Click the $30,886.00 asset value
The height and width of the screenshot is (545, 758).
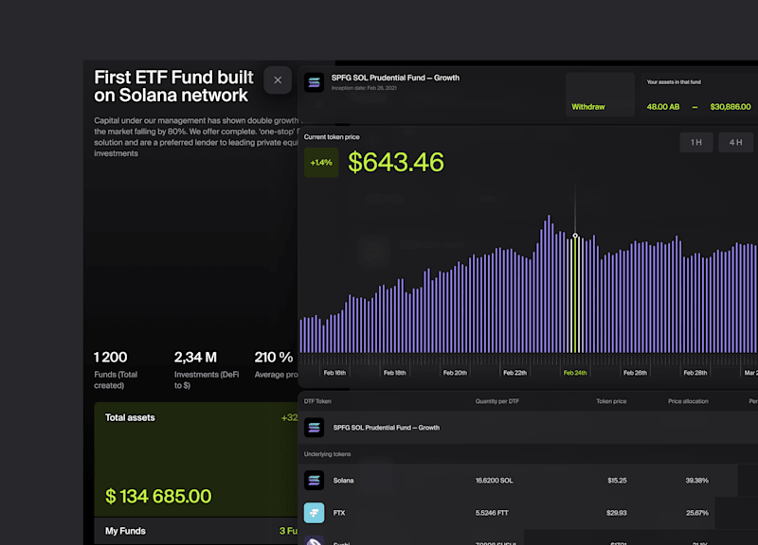[730, 107]
